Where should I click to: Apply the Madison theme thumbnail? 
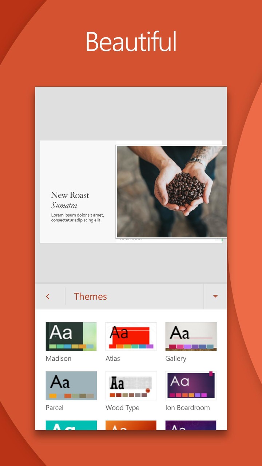tap(71, 336)
